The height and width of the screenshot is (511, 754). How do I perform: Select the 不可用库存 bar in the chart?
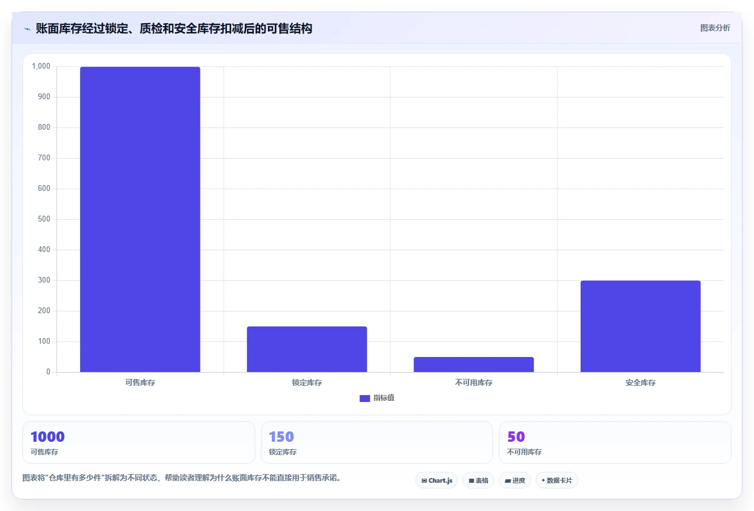[x=473, y=365]
